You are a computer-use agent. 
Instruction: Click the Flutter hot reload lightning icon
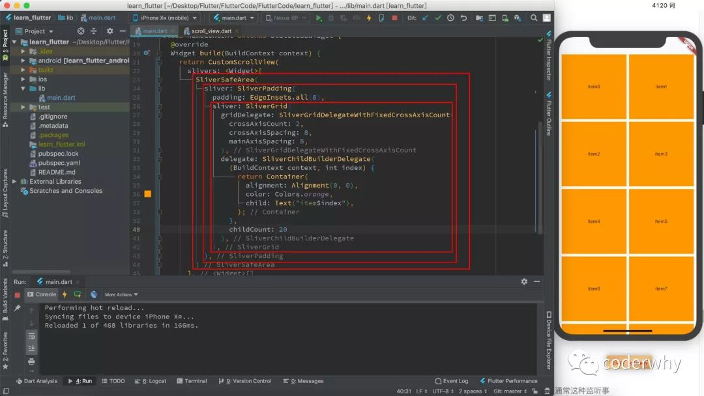tap(369, 18)
